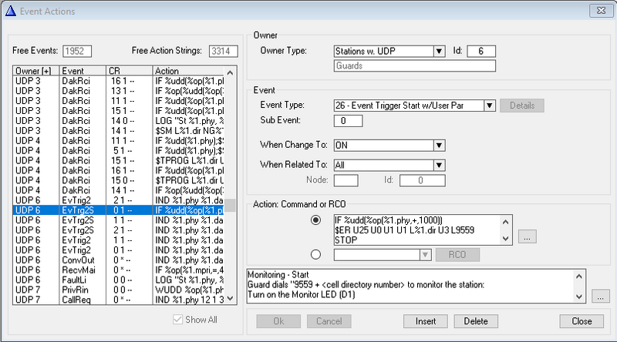This screenshot has width=617, height=342.
Task: Select the RCO action radio button
Action: click(315, 253)
